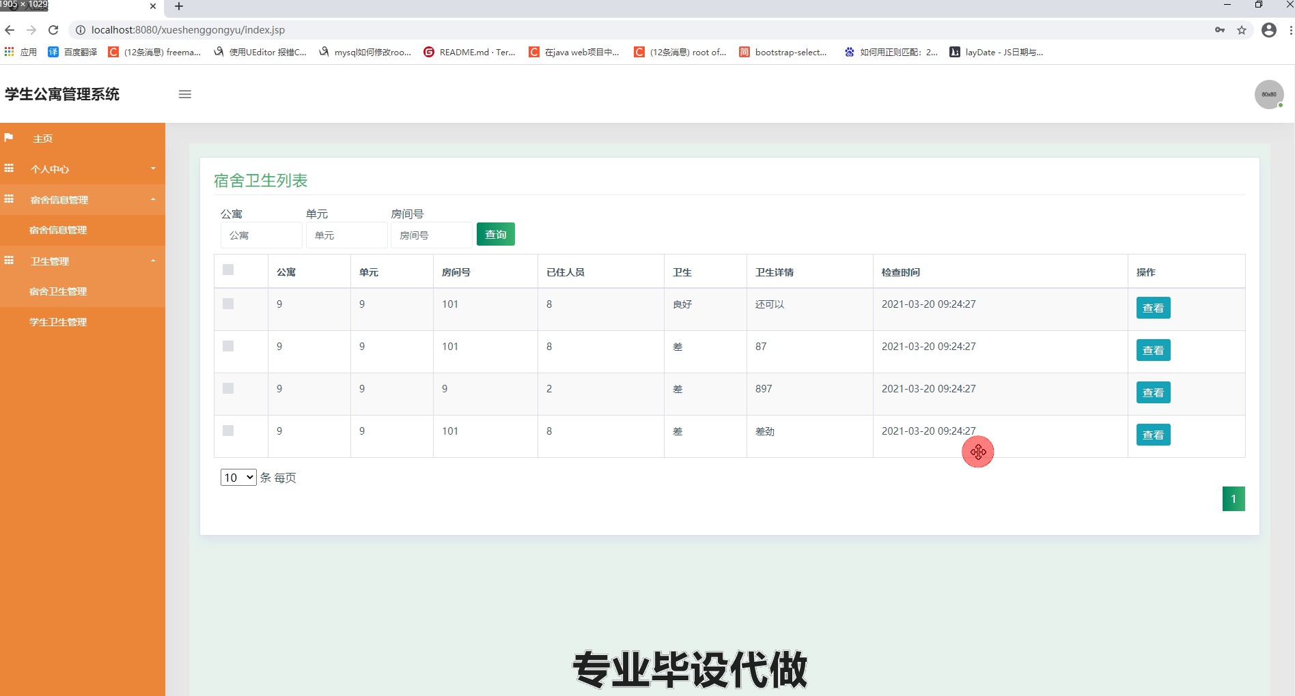The image size is (1295, 696).
Task: Go to 主页 in sidebar
Action: (83, 139)
